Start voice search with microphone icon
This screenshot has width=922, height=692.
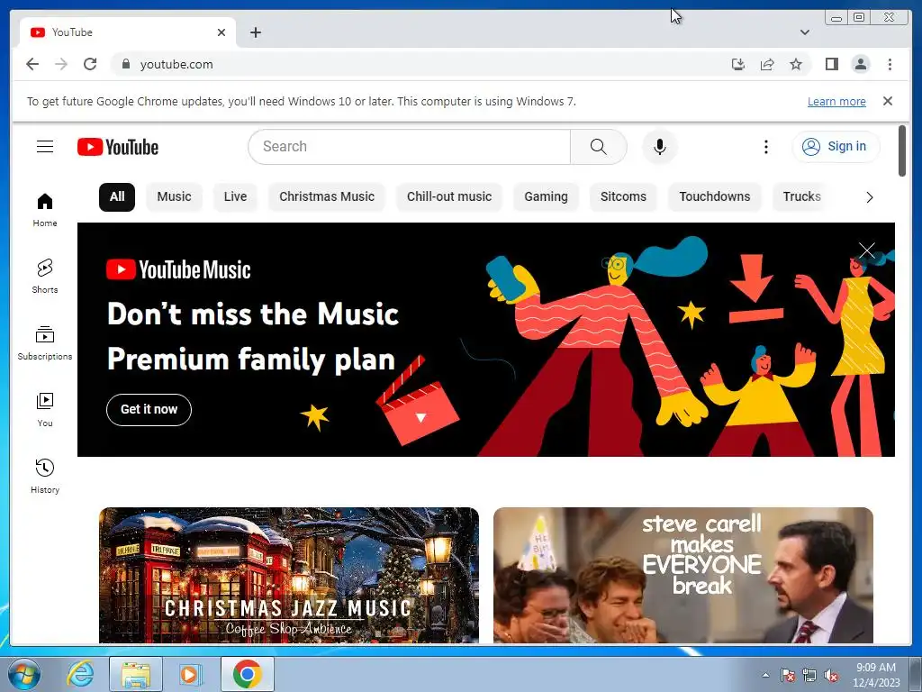click(660, 147)
